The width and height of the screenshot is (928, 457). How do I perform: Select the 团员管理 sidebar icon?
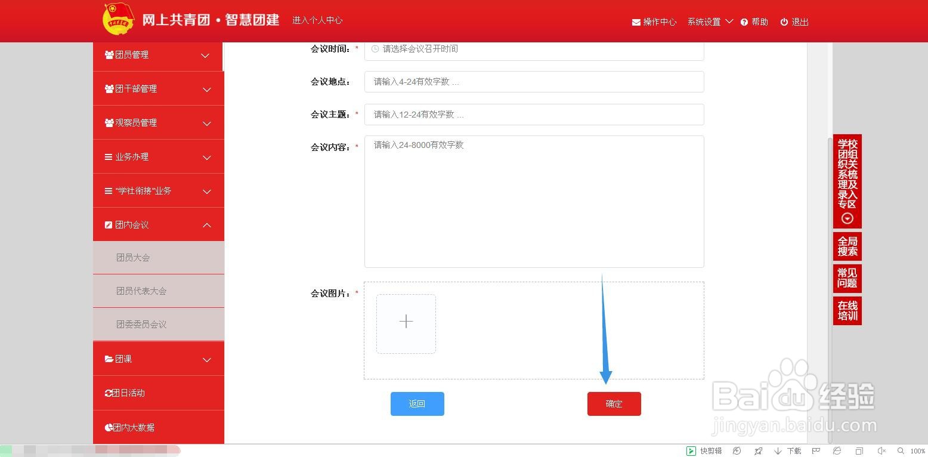click(109, 54)
